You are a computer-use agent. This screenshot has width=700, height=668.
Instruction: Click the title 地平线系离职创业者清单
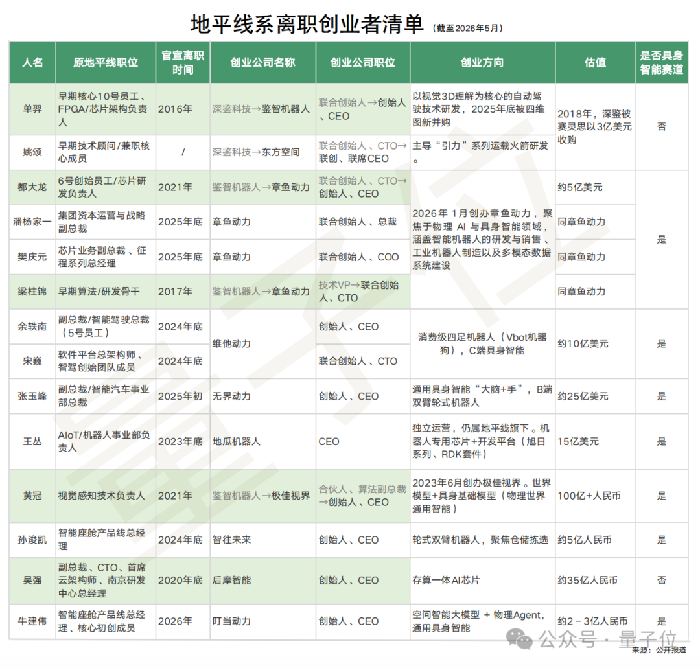point(307,24)
